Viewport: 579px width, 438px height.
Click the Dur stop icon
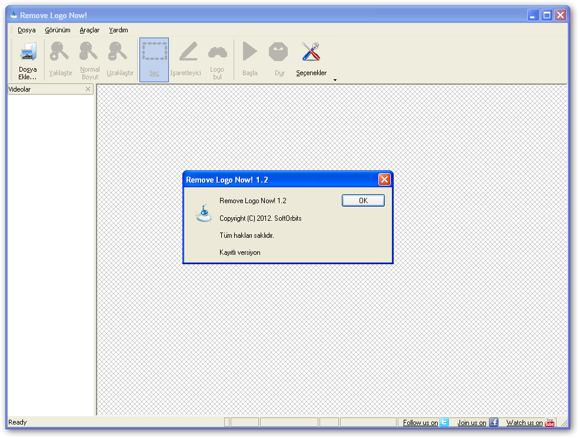278,52
